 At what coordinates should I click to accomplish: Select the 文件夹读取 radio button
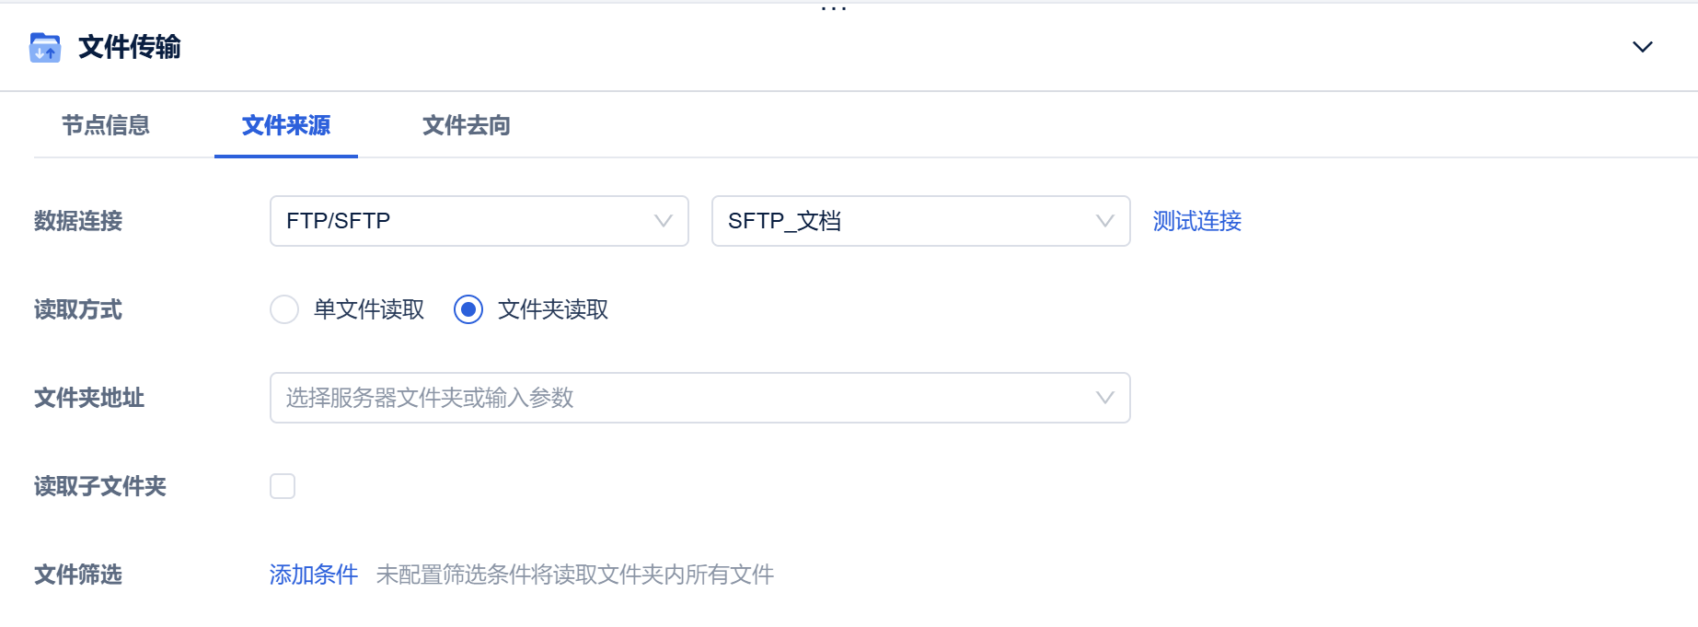[468, 309]
